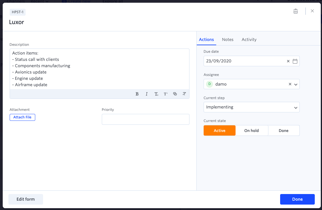
Task: Close the Luxor dialog
Action: click(312, 11)
